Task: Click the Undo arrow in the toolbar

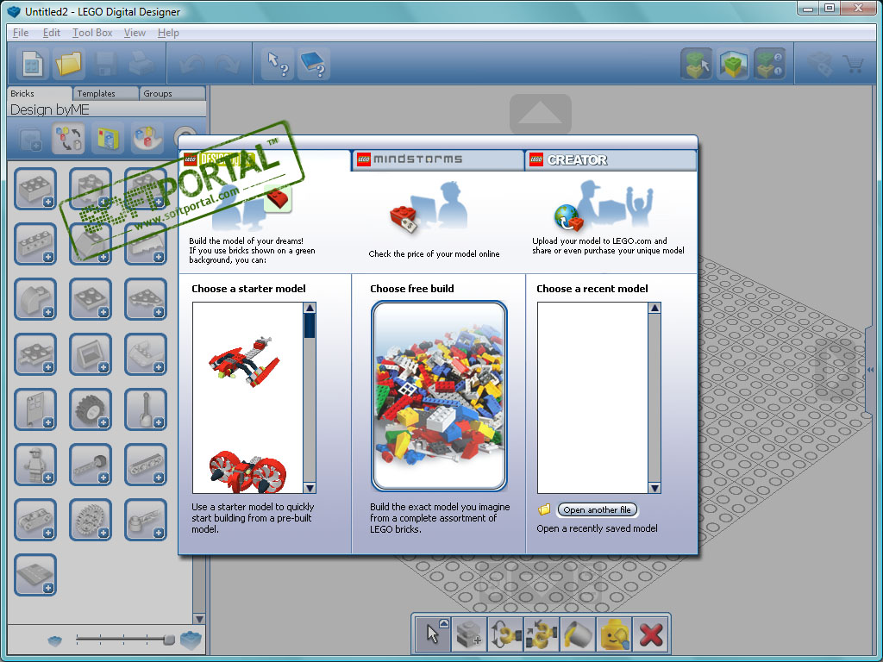Action: 191,64
